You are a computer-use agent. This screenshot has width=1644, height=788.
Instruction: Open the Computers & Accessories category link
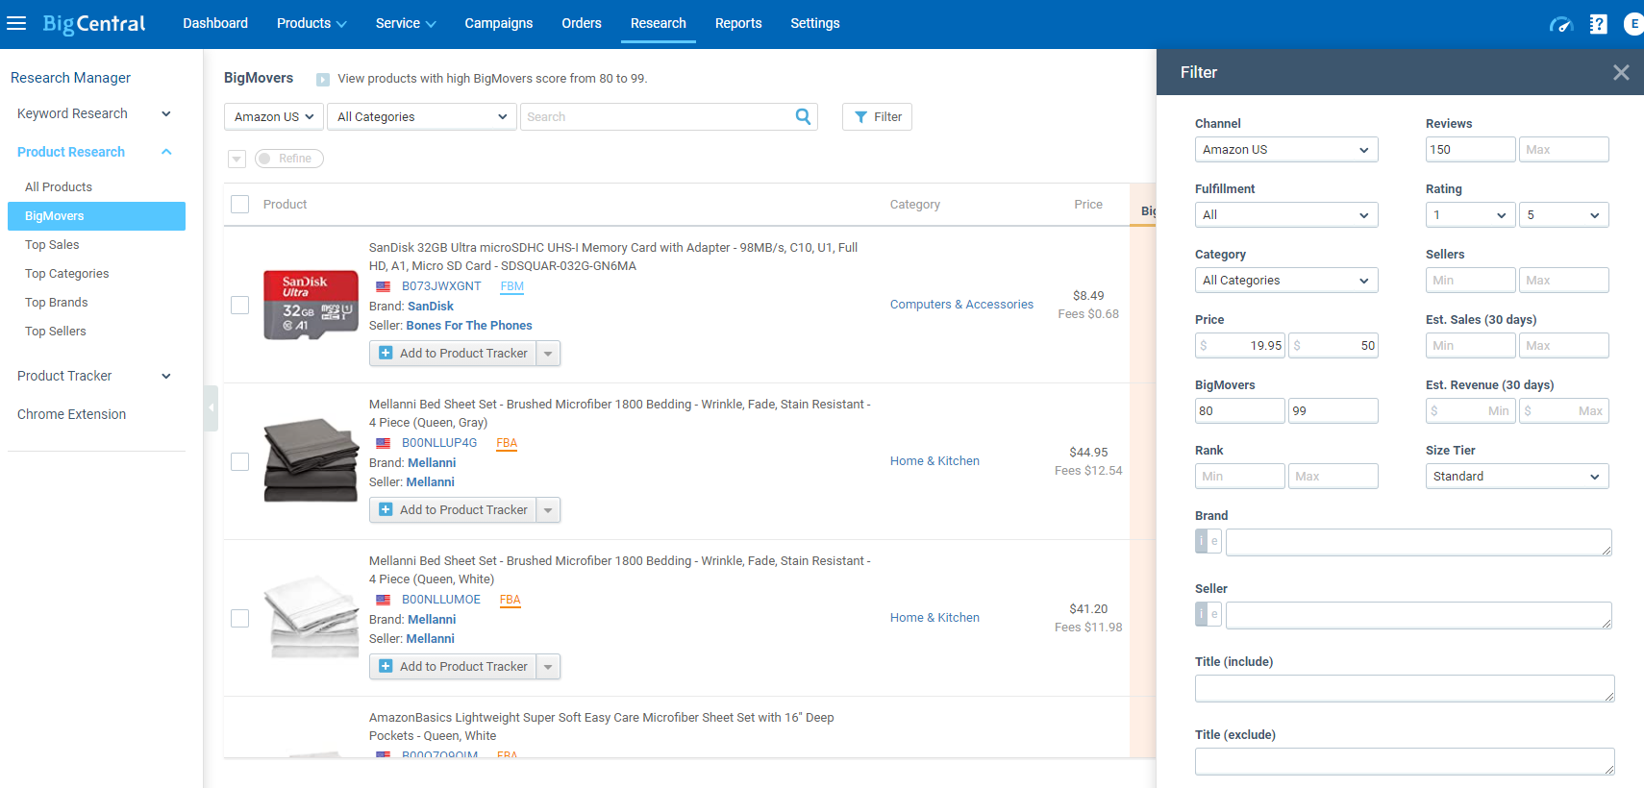pyautogui.click(x=961, y=304)
